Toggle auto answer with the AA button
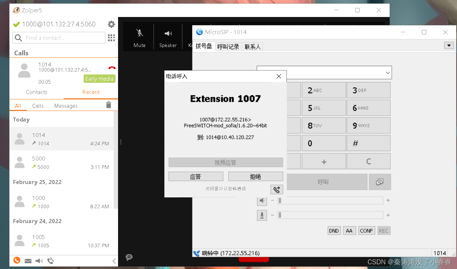Image resolution: width=457 pixels, height=269 pixels. coord(349,230)
